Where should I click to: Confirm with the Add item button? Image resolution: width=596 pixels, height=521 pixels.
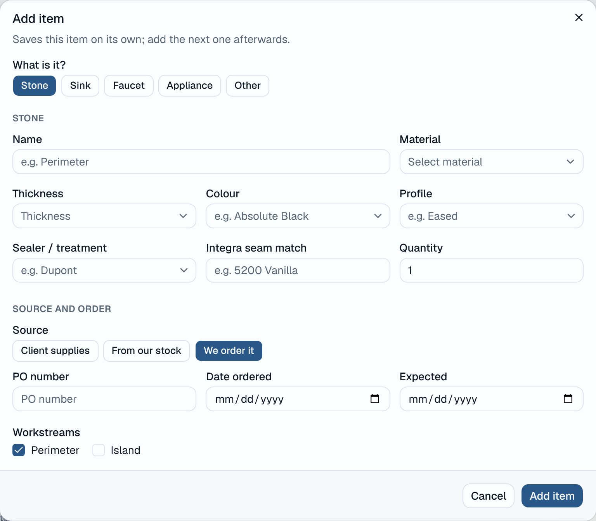click(552, 496)
